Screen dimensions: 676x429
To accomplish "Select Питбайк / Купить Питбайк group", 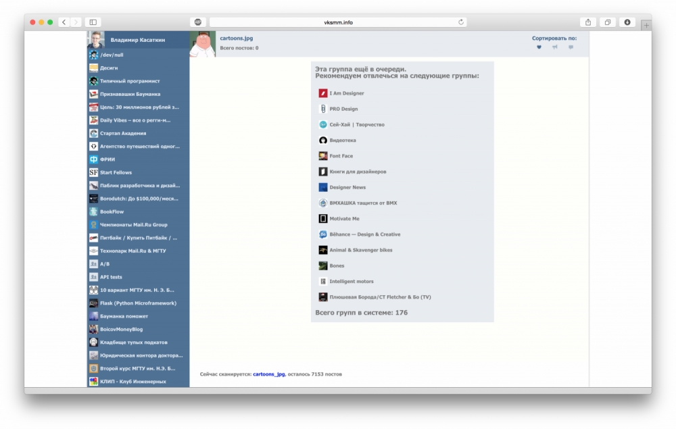I will (138, 238).
